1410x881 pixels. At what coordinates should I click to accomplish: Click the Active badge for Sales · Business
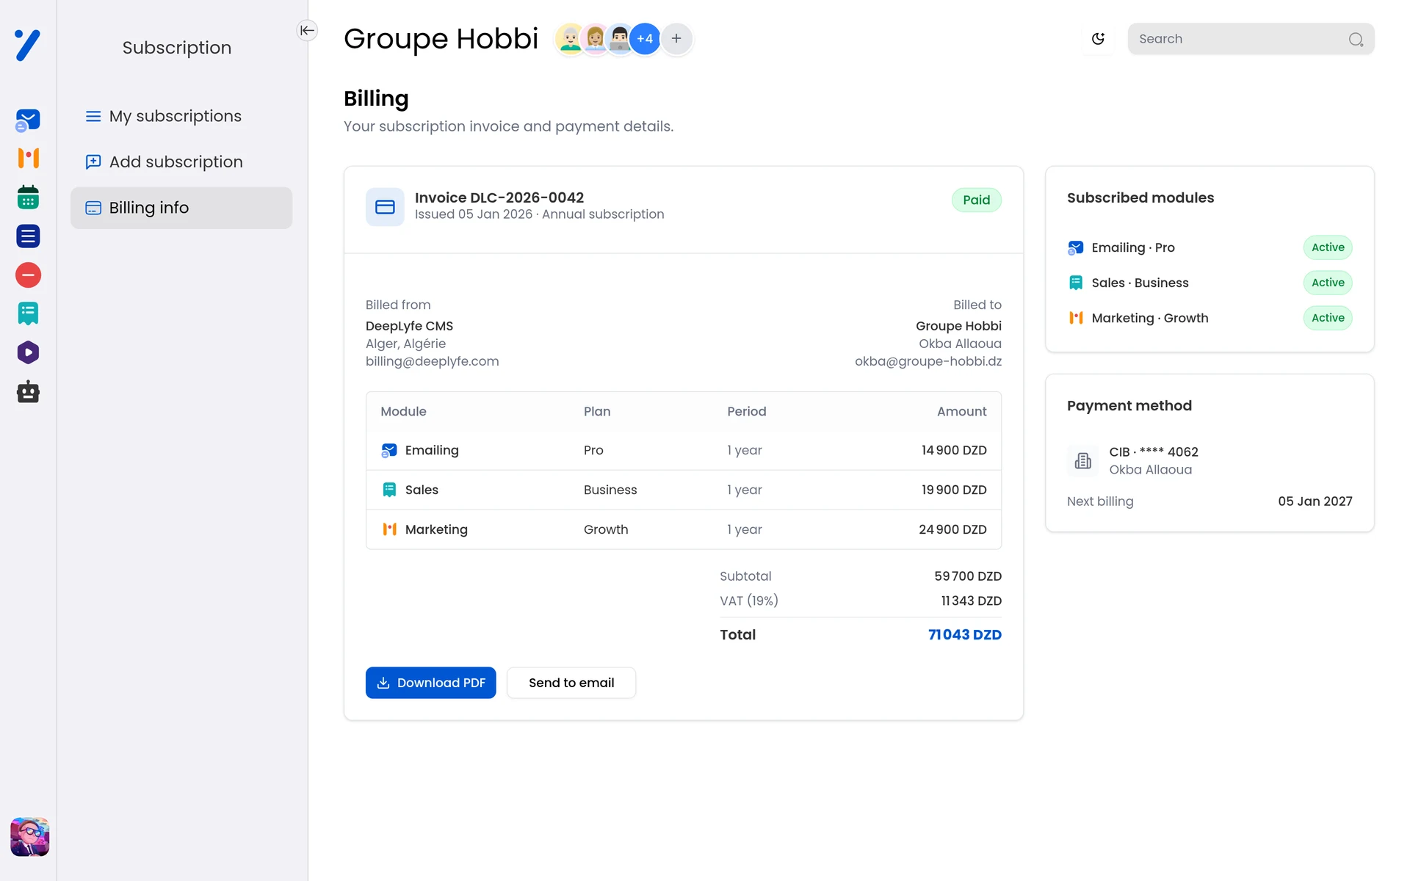pos(1328,283)
